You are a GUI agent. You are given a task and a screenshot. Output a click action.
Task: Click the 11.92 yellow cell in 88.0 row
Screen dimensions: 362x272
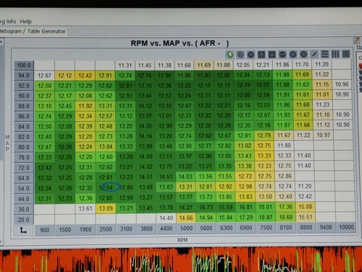[x=85, y=106]
